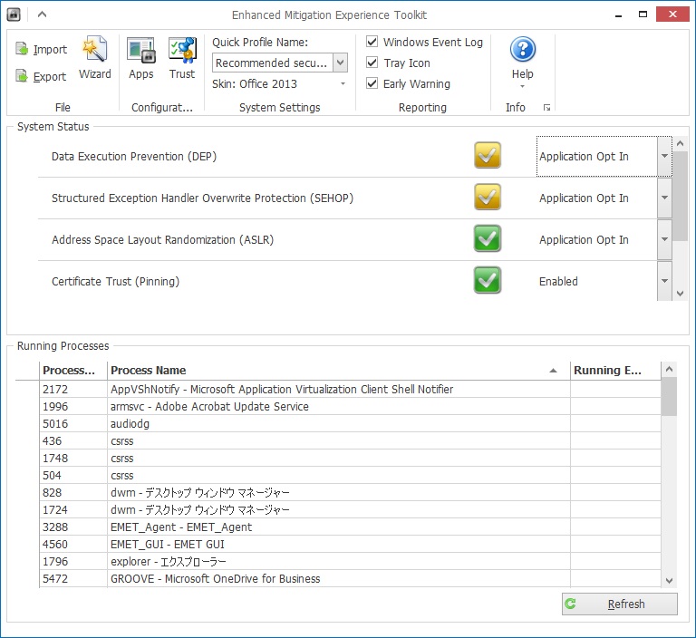The image size is (696, 638).
Task: Select the EMET_Agent process row
Action: tap(350, 527)
